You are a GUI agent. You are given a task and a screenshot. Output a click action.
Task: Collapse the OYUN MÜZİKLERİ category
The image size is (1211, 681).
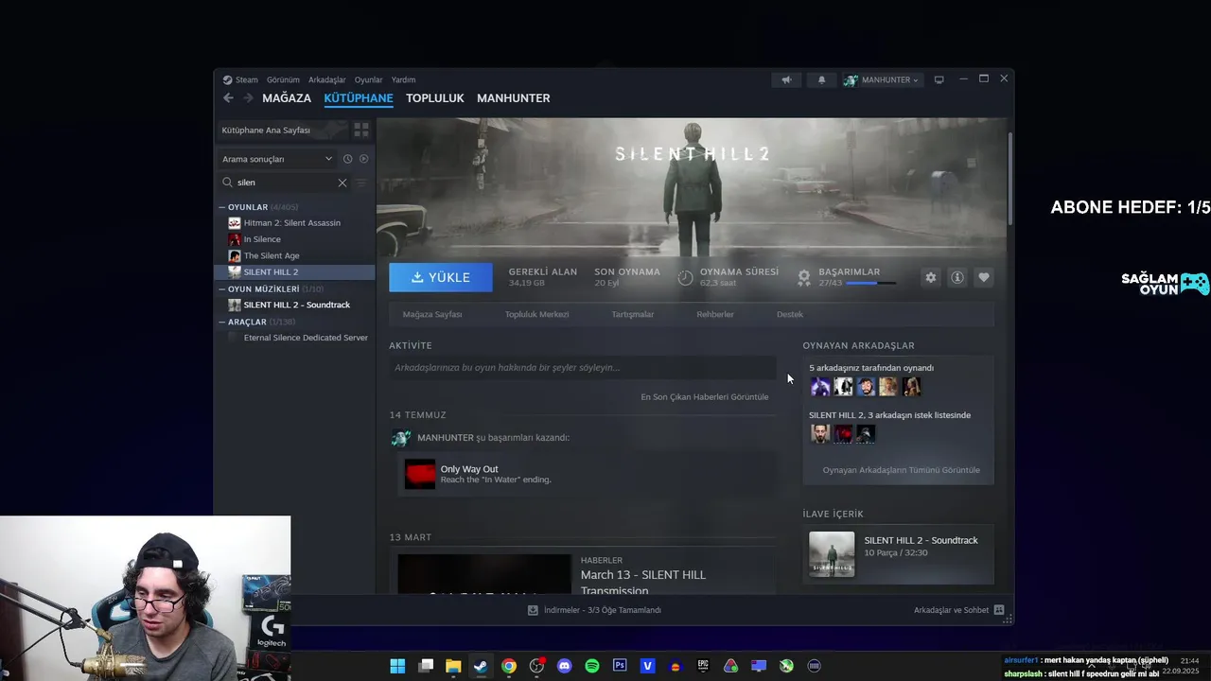coord(221,289)
